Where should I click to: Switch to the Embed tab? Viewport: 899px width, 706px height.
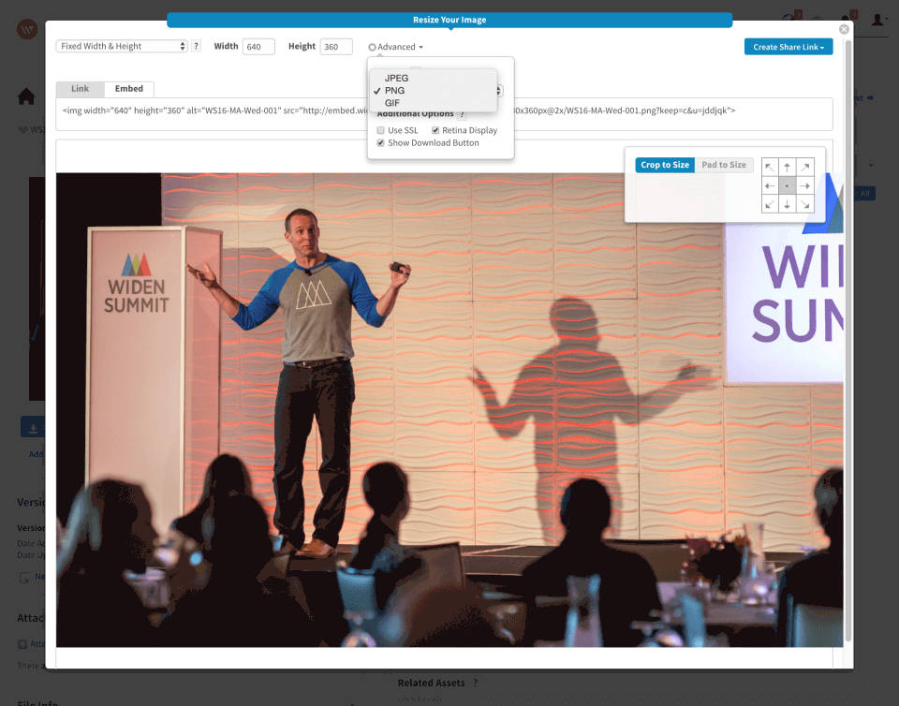(129, 88)
